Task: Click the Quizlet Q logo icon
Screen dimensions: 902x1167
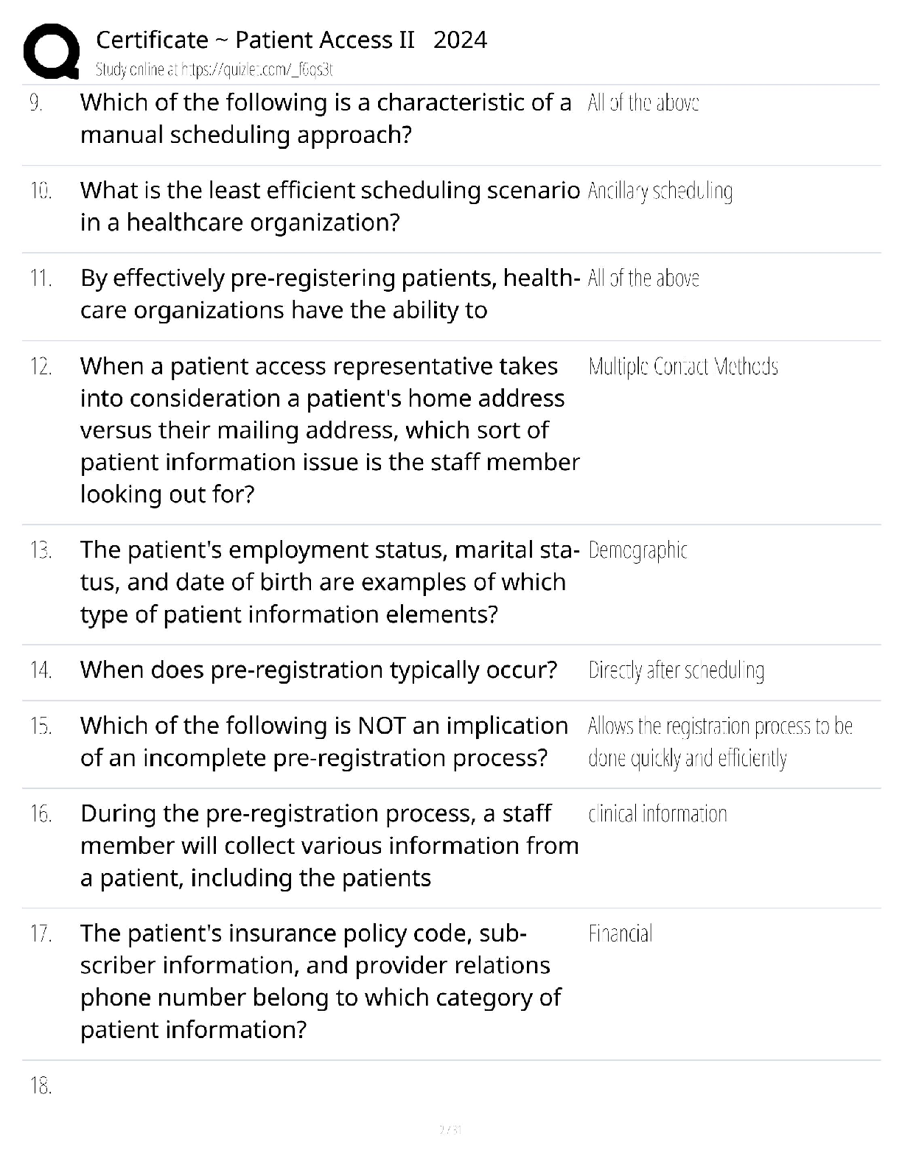Action: point(52,52)
